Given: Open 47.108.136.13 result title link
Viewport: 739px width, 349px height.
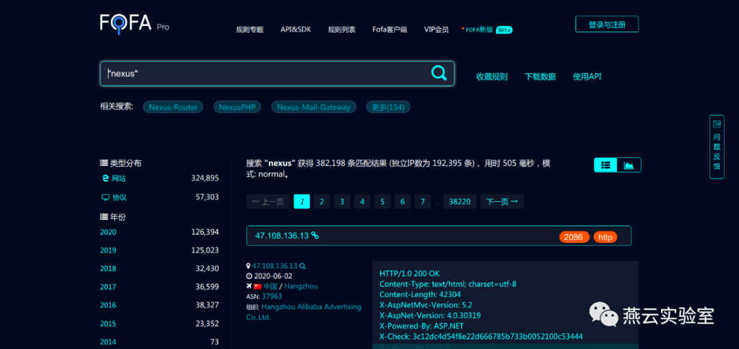Looking at the screenshot, I should pyautogui.click(x=282, y=236).
